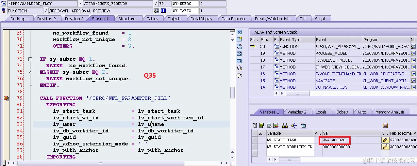The width and height of the screenshot is (417, 166).
Task: Click the navigate icon in the PROCESS_MODEL row
Action: (x=413, y=53)
